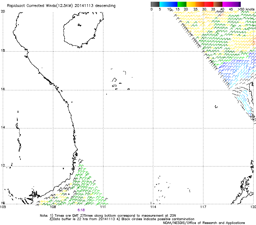Click the orange 25-30 knots color swatch
256x225 pixels.
coord(200,4)
